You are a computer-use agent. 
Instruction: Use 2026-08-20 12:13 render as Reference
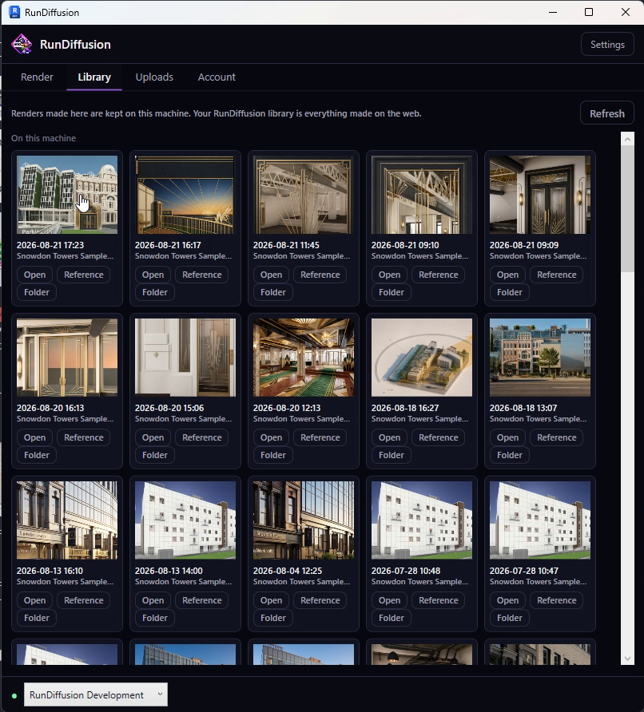click(320, 437)
